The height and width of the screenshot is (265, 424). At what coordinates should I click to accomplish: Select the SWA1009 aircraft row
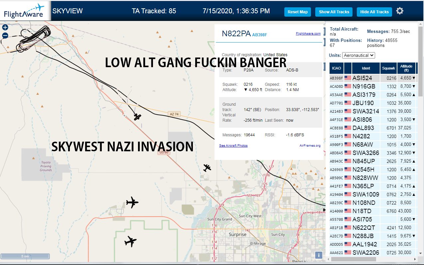[x=373, y=195]
